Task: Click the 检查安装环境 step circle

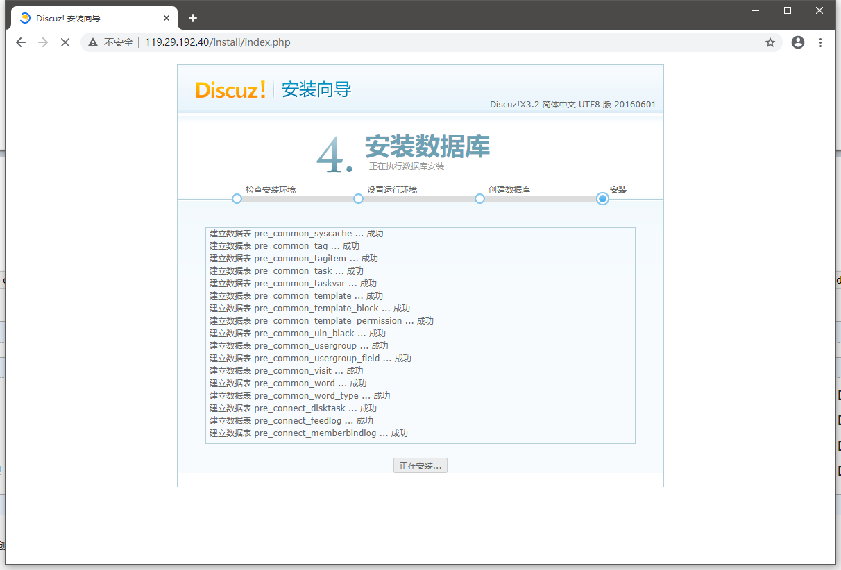Action: pyautogui.click(x=237, y=198)
